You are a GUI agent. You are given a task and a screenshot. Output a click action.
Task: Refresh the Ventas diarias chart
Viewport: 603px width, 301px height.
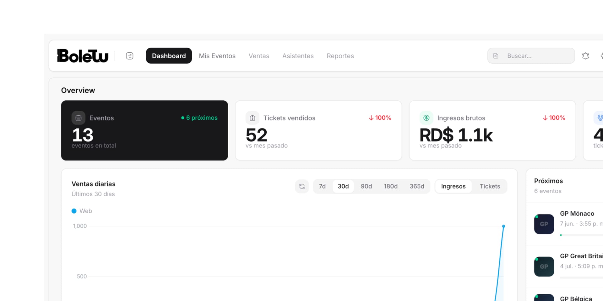click(x=302, y=186)
